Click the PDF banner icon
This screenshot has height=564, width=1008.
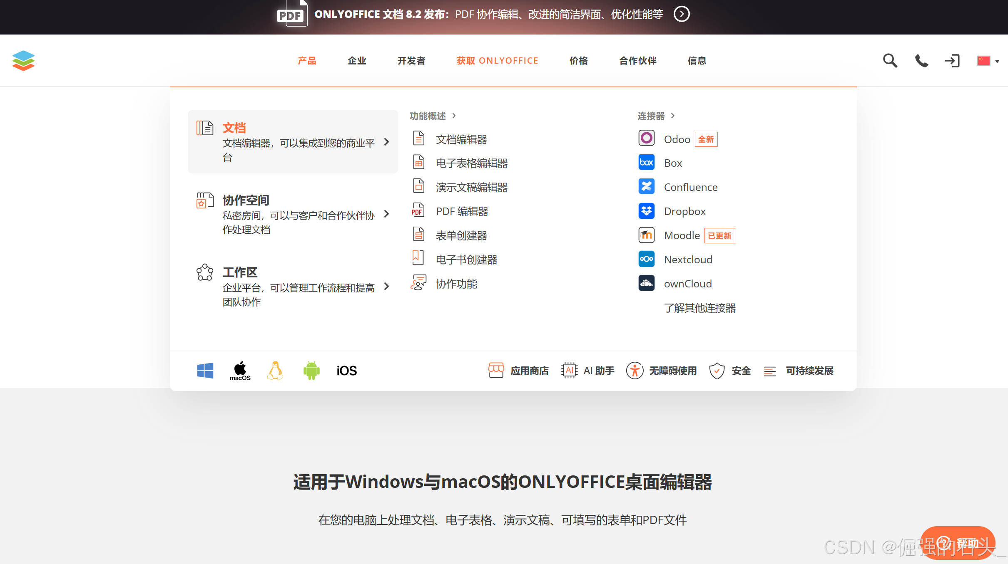(292, 13)
